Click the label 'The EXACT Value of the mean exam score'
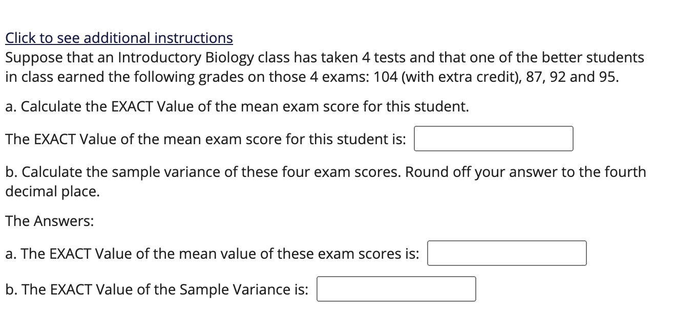Viewport: 675px width, 316px height. [205, 139]
